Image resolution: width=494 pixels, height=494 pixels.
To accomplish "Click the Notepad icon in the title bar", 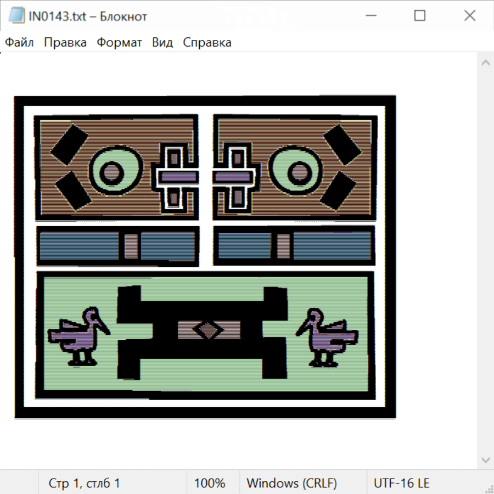I will pyautogui.click(x=16, y=16).
